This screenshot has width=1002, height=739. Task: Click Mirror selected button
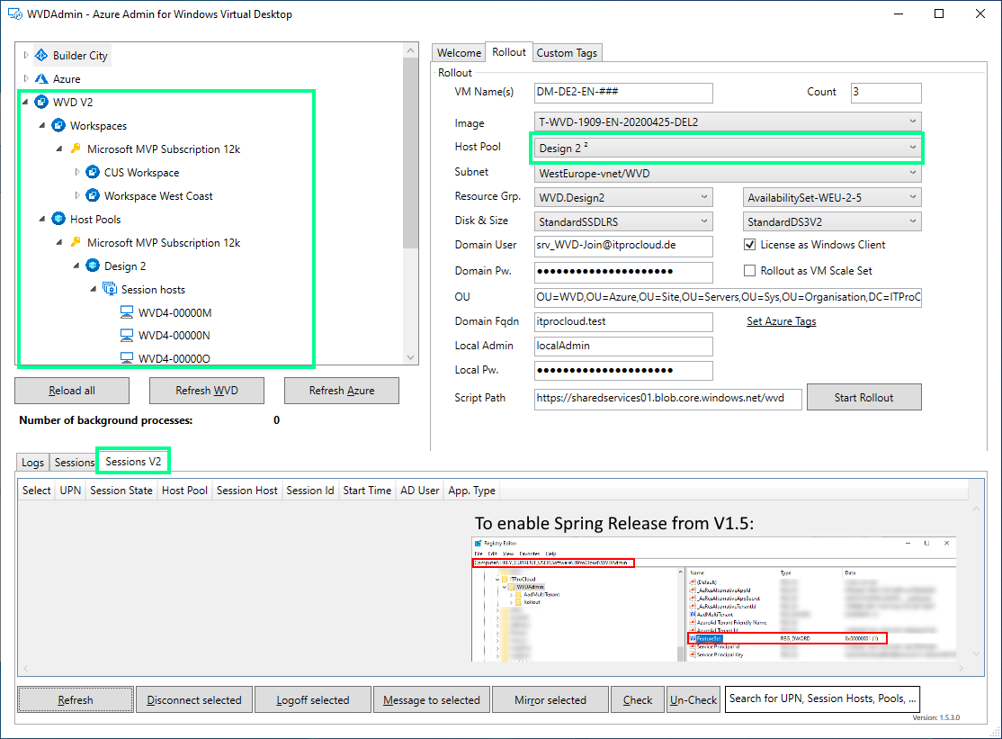(550, 699)
